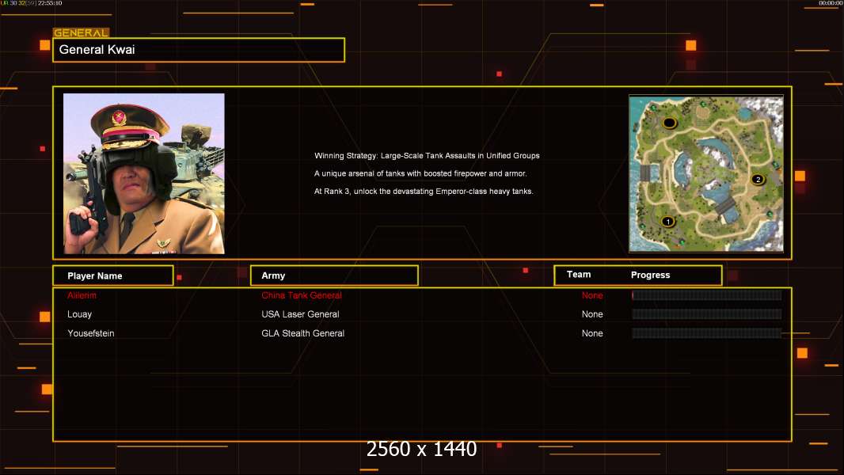Click Yousefstein's team value None
This screenshot has height=475, width=844.
(592, 333)
